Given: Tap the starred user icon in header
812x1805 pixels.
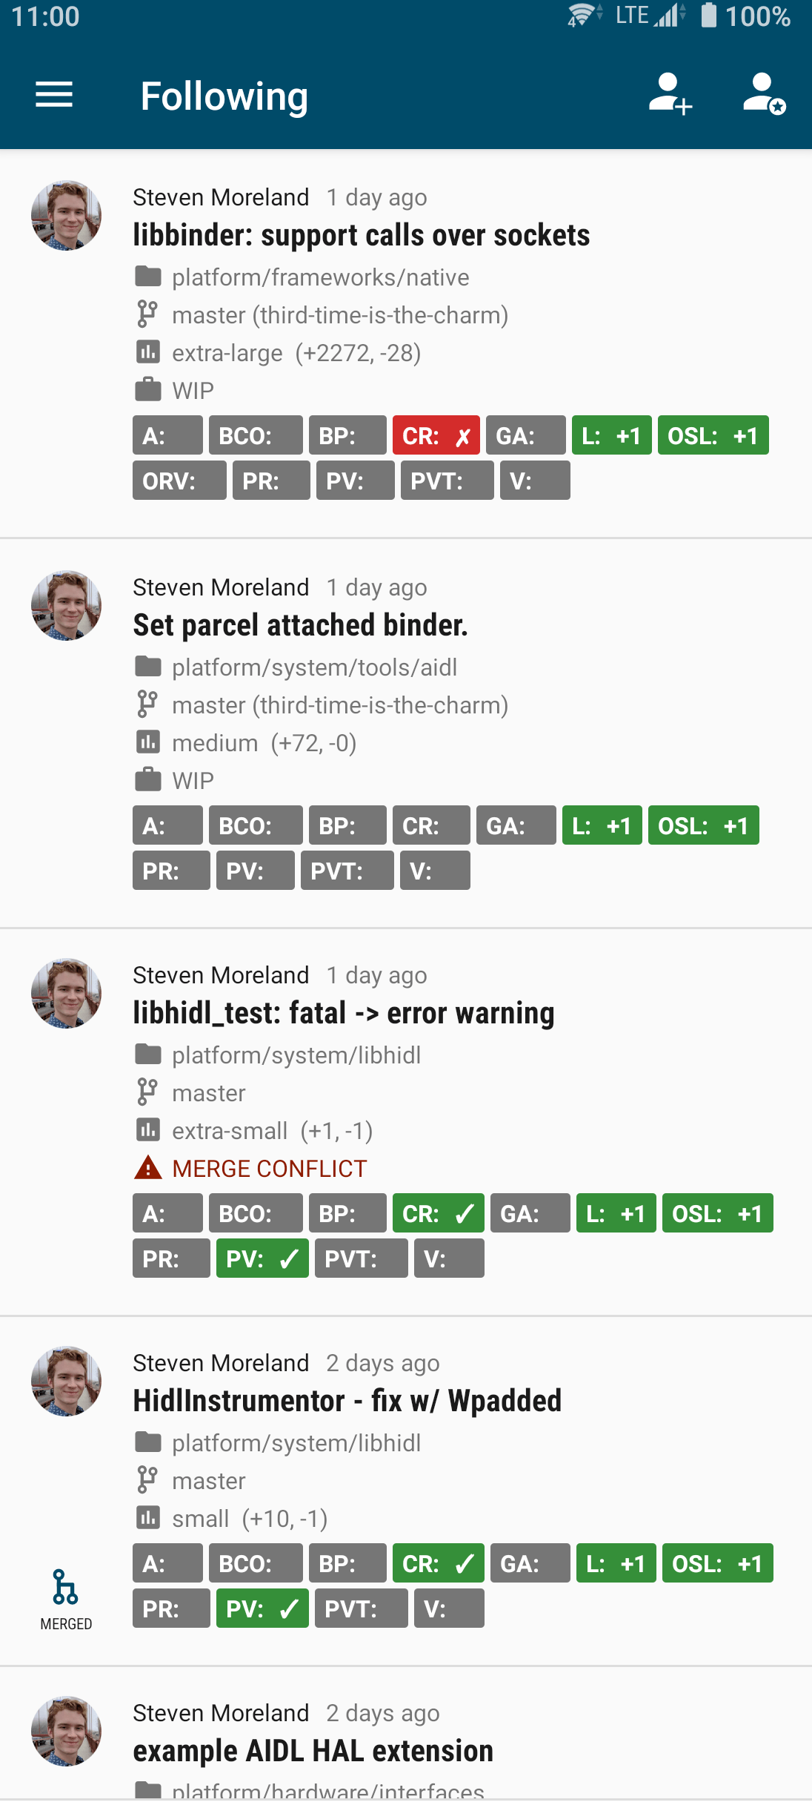Looking at the screenshot, I should click(x=764, y=94).
